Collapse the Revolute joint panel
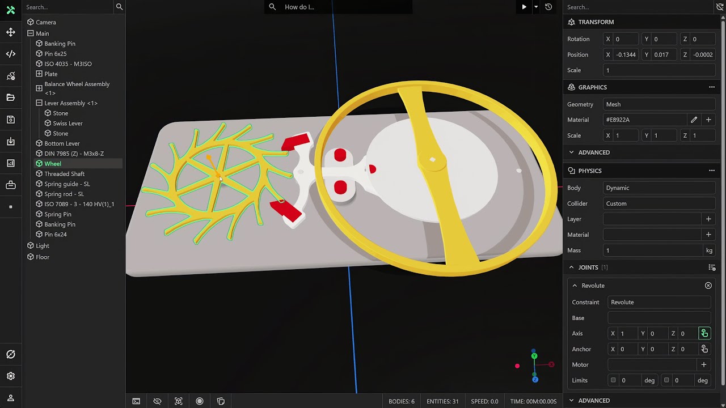 tap(575, 286)
